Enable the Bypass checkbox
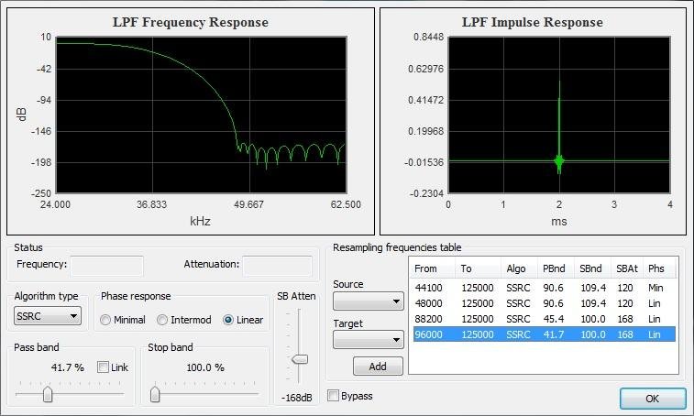 pyautogui.click(x=333, y=396)
